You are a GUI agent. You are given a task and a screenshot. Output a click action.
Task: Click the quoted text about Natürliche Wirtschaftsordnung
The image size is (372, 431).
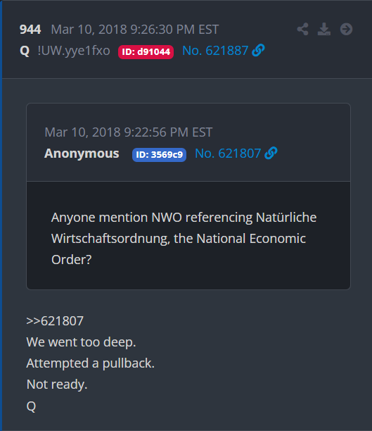[184, 238]
